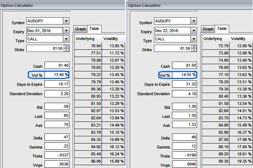The image size is (253, 168).
Task: Select volatility 16.24 % cell in left table
Action: tap(113, 154)
